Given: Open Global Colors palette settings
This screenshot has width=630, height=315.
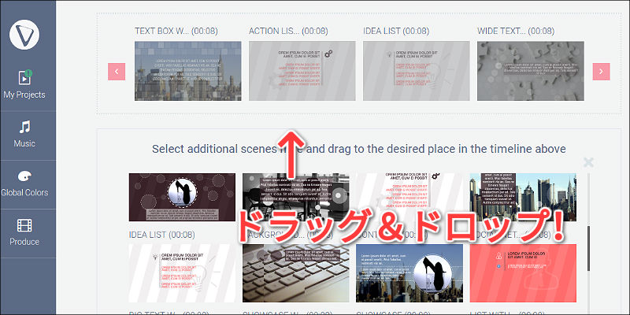Looking at the screenshot, I should coord(24,183).
